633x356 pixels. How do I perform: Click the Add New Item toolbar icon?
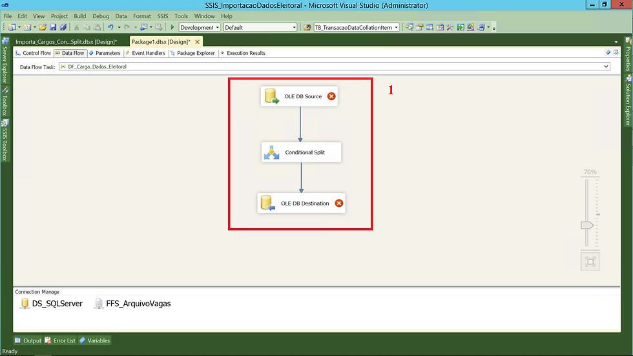27,27
